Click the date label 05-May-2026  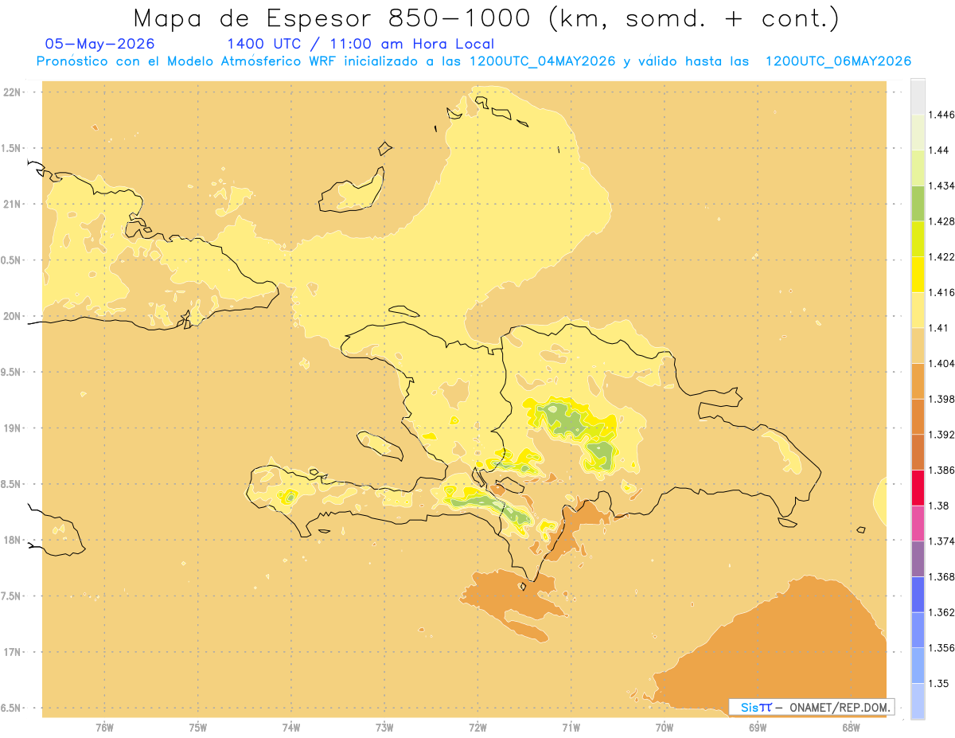point(100,44)
